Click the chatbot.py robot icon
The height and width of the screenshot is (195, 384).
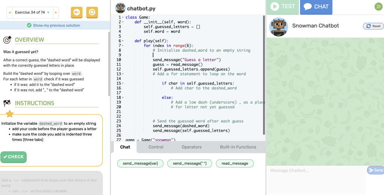click(x=120, y=8)
